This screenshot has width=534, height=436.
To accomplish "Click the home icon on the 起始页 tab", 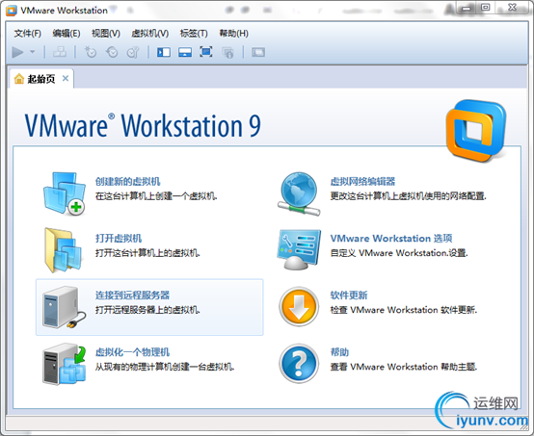I will (19, 79).
